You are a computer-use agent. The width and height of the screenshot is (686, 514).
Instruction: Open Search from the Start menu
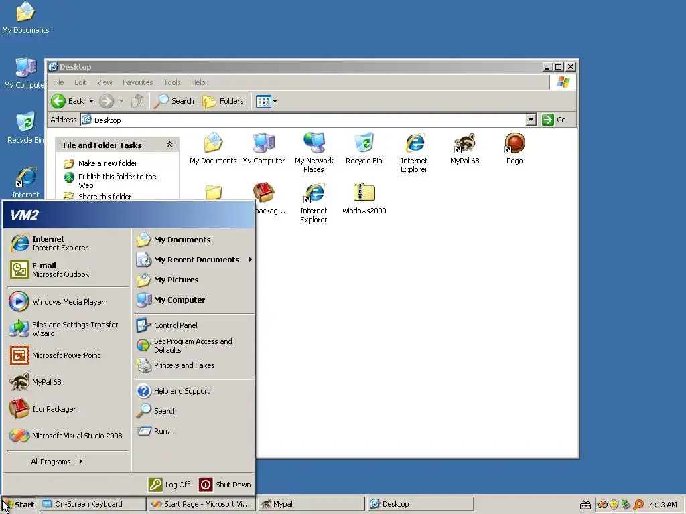click(x=194, y=411)
